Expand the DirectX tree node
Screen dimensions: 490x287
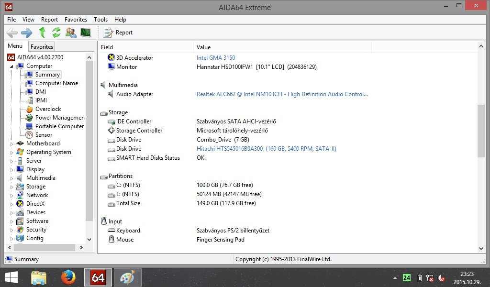pyautogui.click(x=11, y=204)
